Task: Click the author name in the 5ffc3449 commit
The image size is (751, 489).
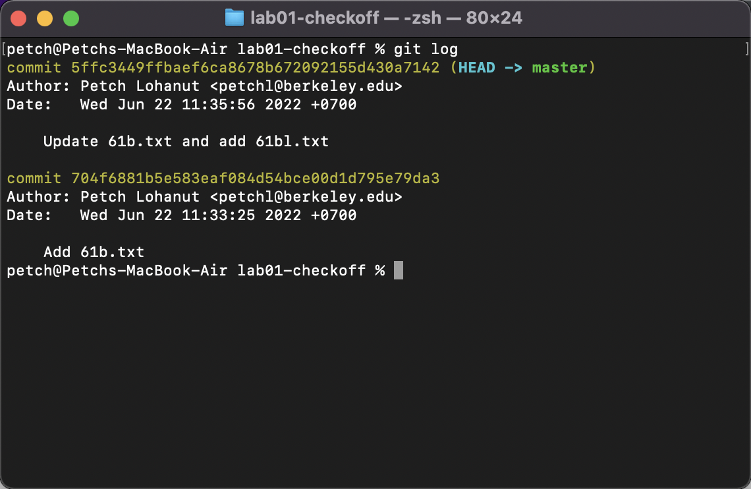Action: click(x=140, y=86)
